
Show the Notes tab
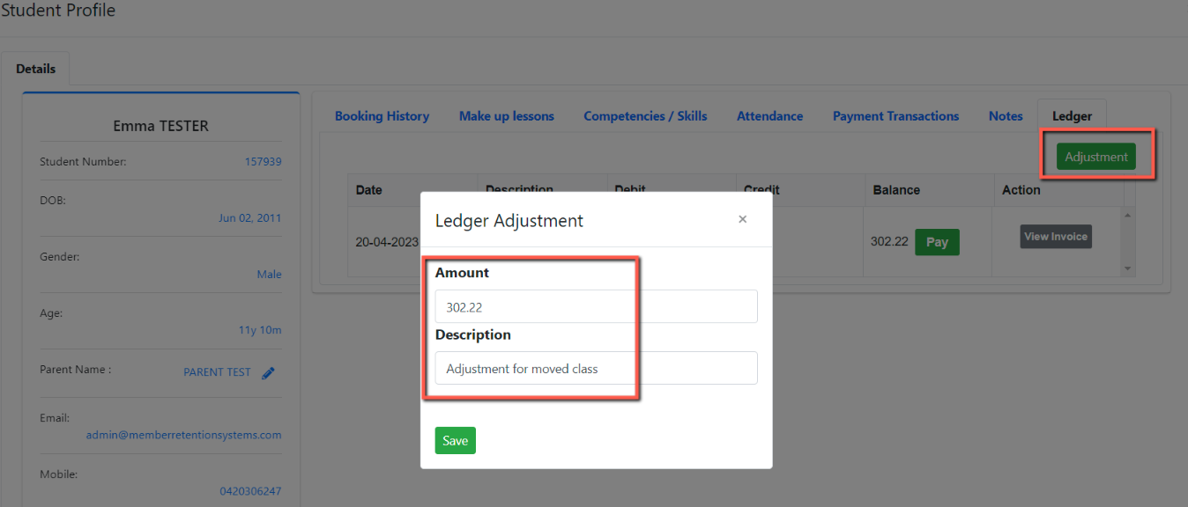point(1006,116)
